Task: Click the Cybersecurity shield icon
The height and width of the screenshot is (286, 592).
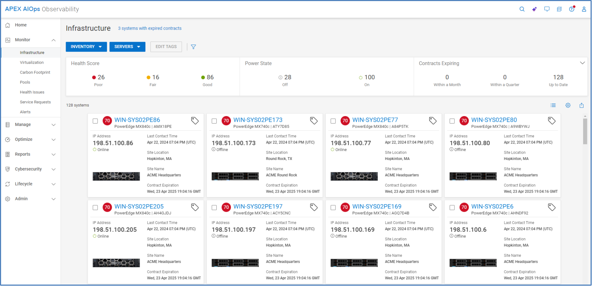Action: coord(7,169)
